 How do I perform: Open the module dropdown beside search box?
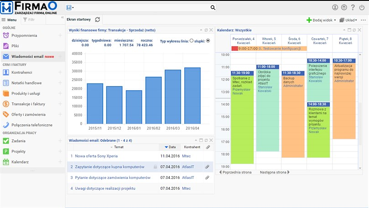[x=70, y=8]
